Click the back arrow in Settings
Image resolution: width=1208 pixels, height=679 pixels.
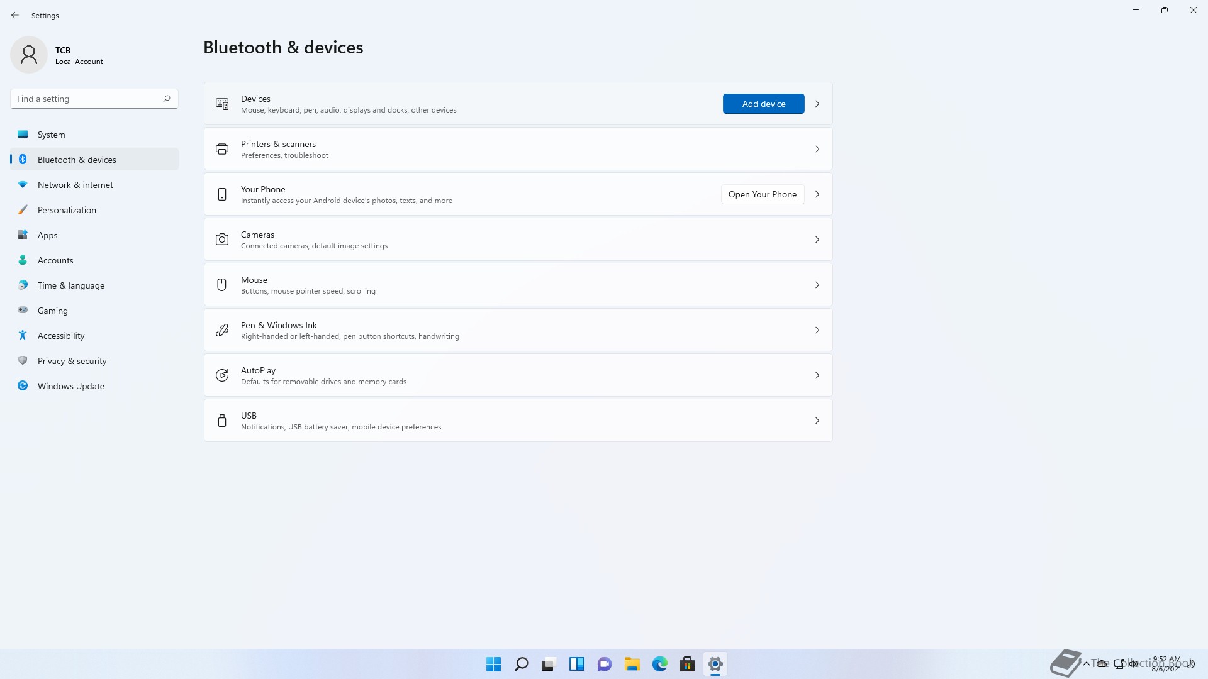(15, 15)
